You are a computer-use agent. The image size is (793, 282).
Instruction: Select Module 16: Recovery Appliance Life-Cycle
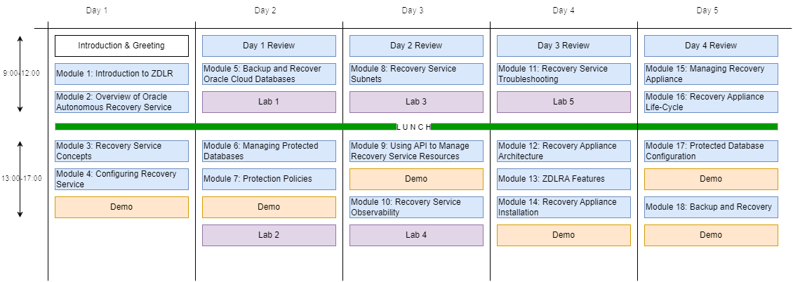coord(711,102)
